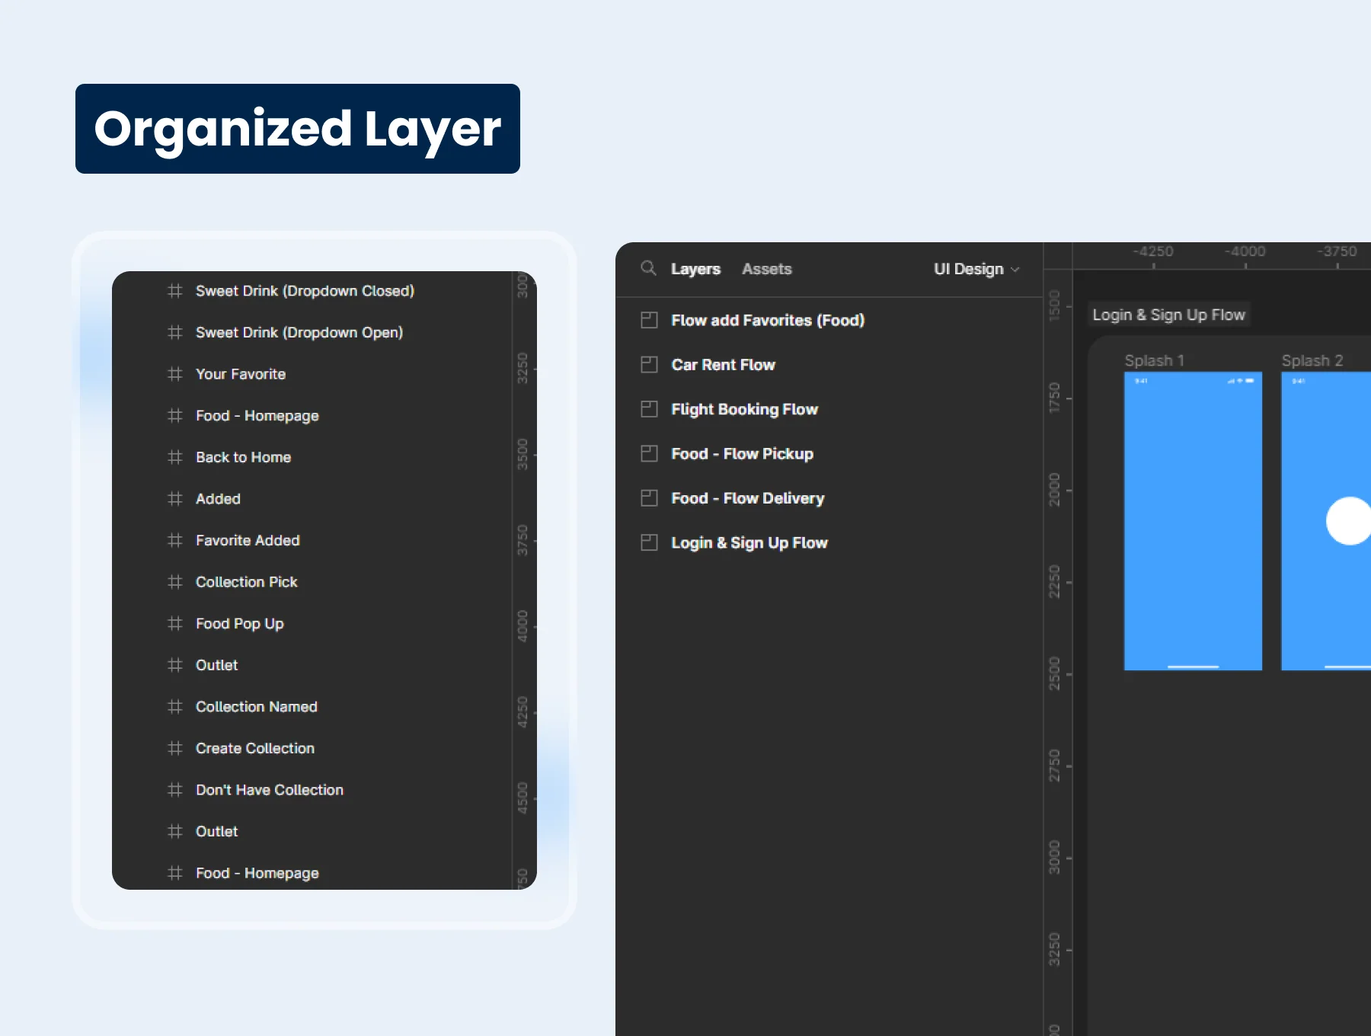Image resolution: width=1371 pixels, height=1036 pixels.
Task: Click the frame icon beside Food Pop Up
Action: tap(175, 623)
